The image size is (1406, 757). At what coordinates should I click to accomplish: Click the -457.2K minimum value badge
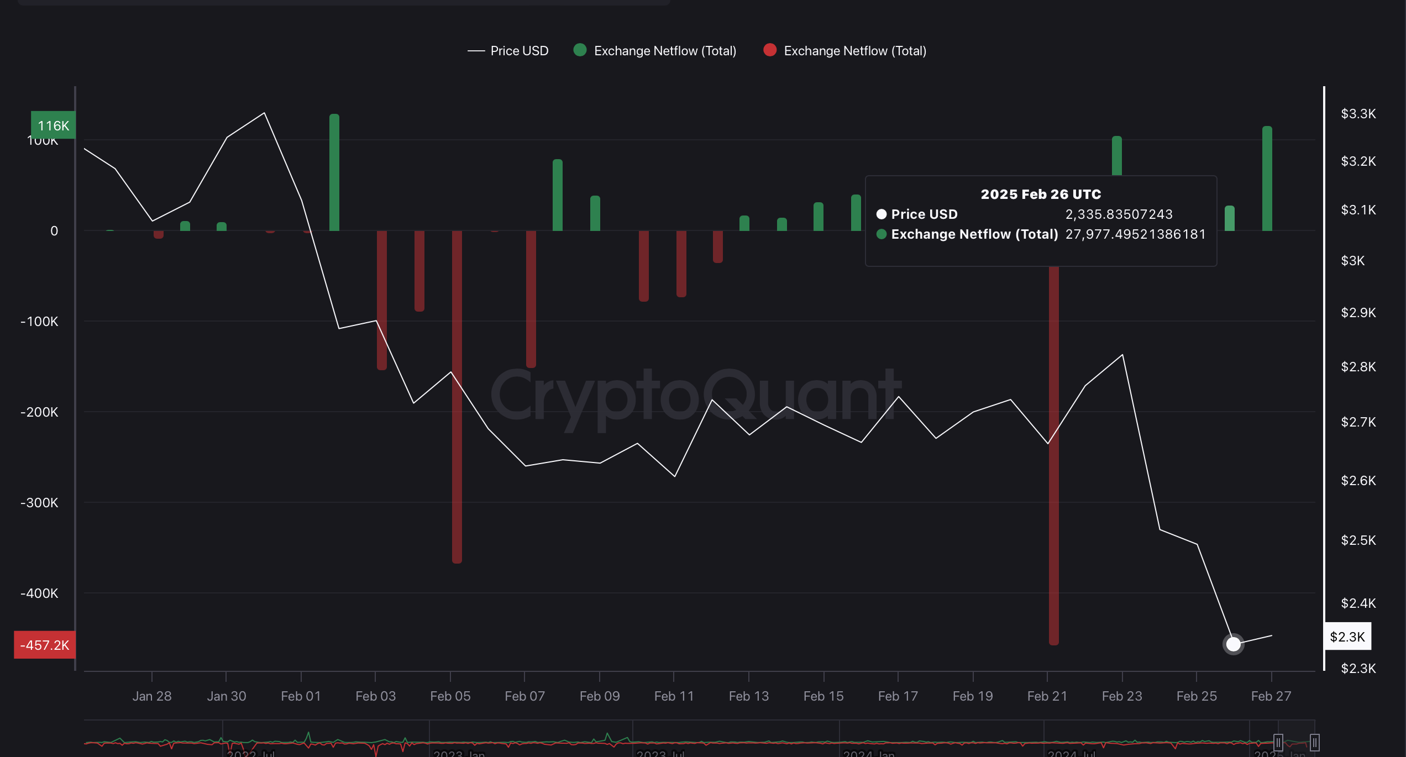pyautogui.click(x=44, y=645)
